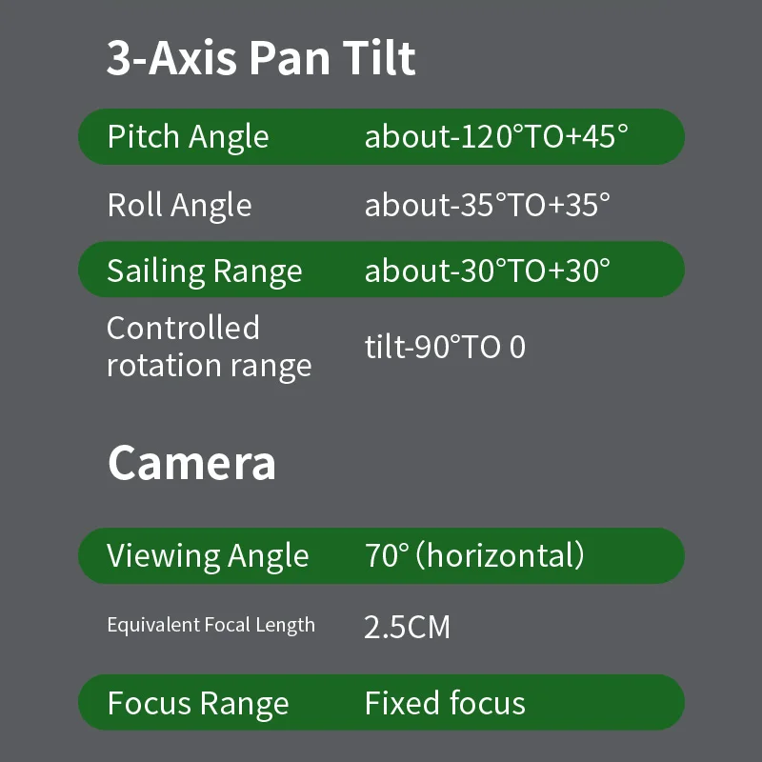Image resolution: width=762 pixels, height=762 pixels.
Task: Select the about-30°TO+30° sailing value
Action: coord(487,271)
